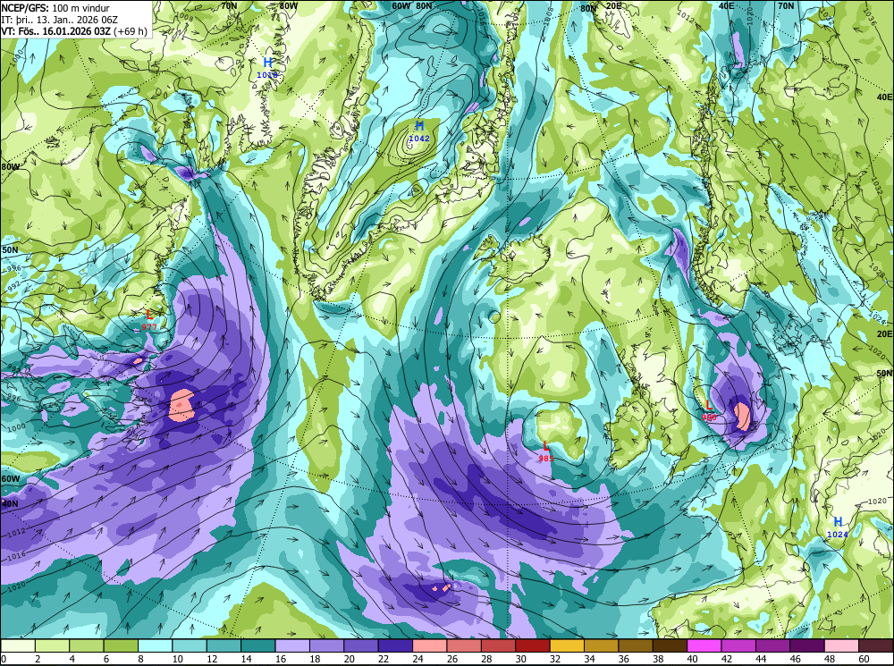
Task: Click the '40' label on the legend scale
Action: [691, 659]
